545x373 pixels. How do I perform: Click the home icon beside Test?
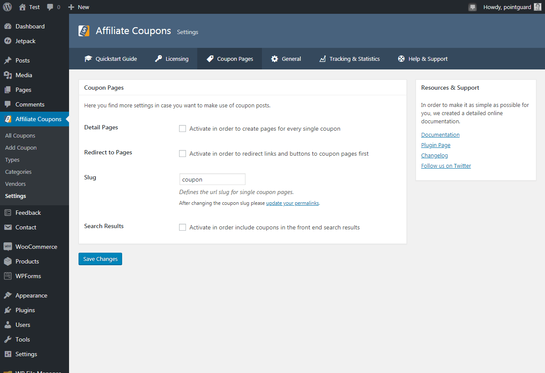[x=22, y=7]
